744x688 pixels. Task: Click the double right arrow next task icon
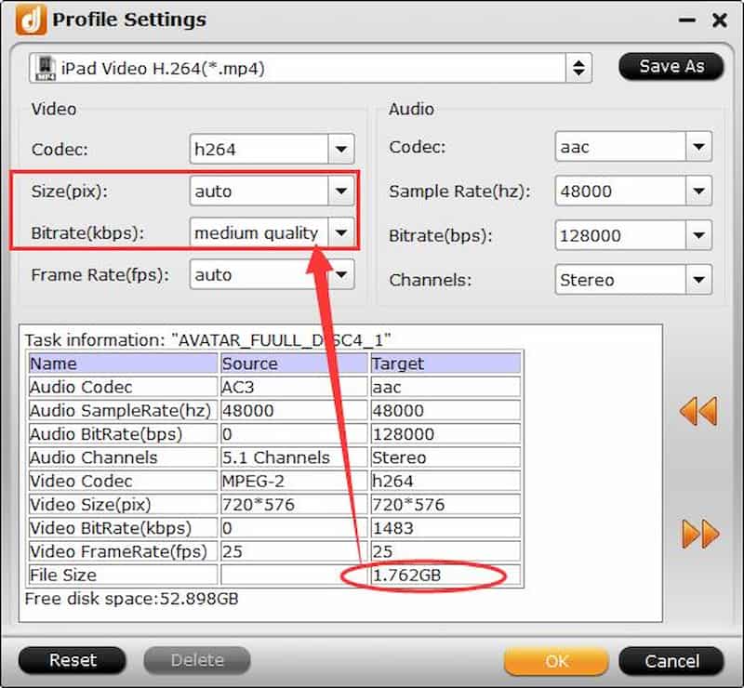[700, 534]
